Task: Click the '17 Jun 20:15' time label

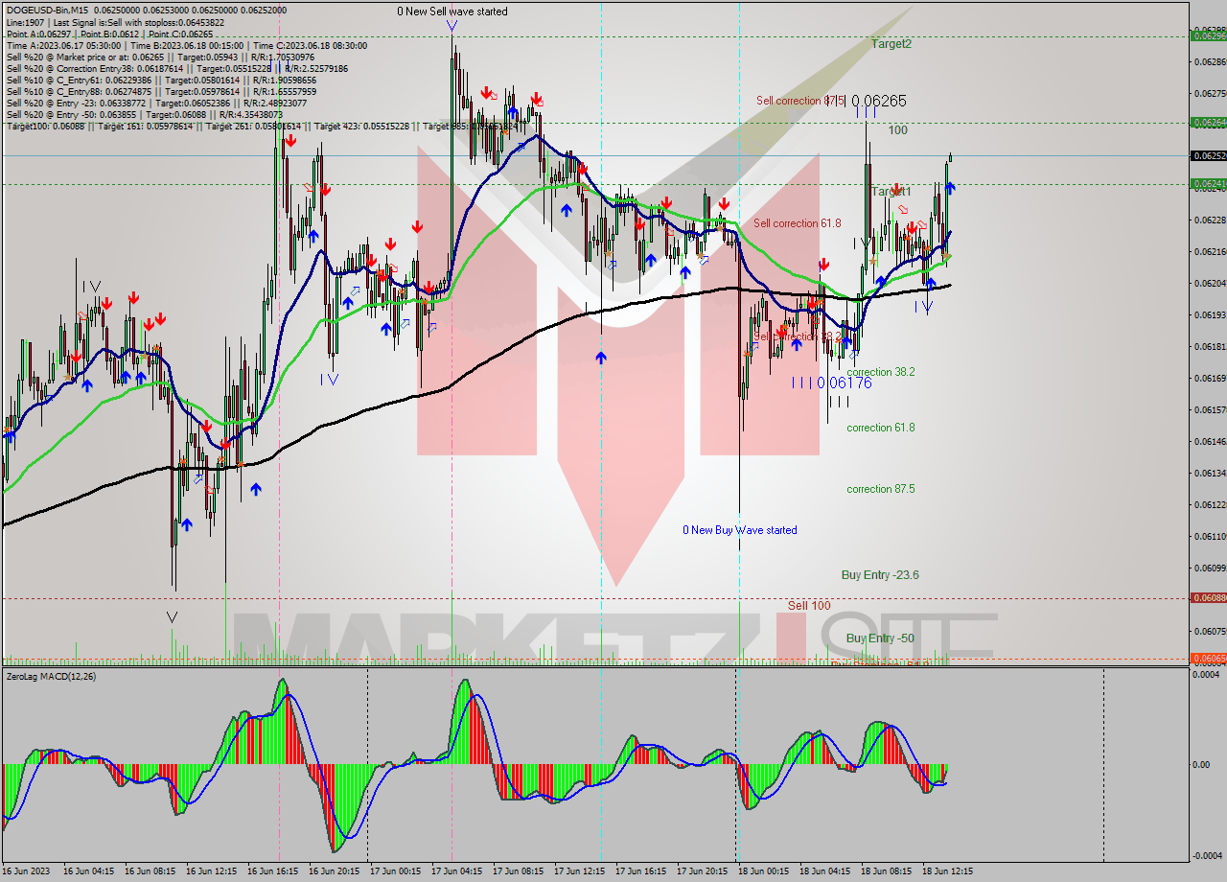Action: pos(703,871)
